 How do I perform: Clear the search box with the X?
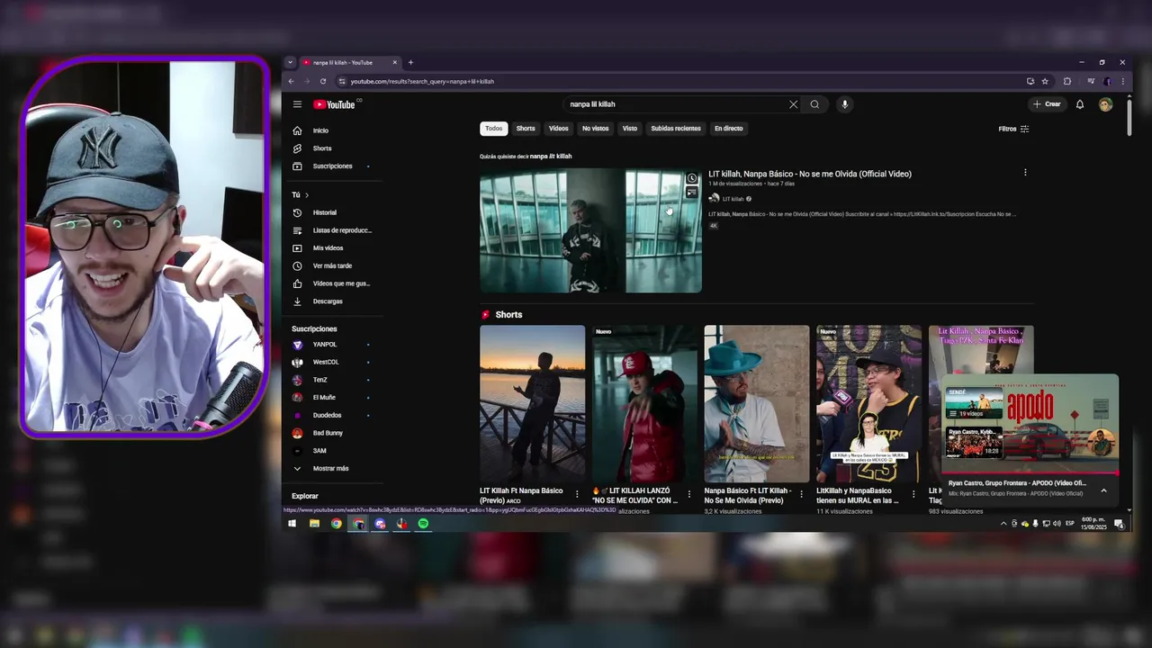pos(793,104)
